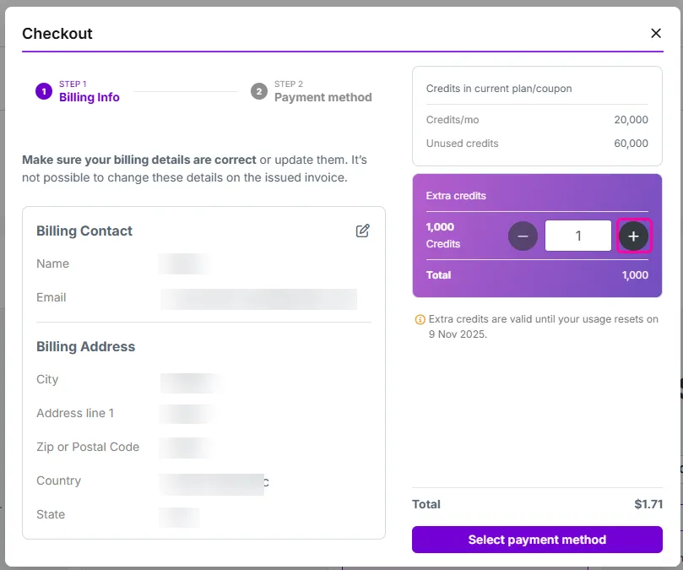Viewport: 683px width, 570px height.
Task: Click the Credits/mo value 20,000
Action: point(631,119)
